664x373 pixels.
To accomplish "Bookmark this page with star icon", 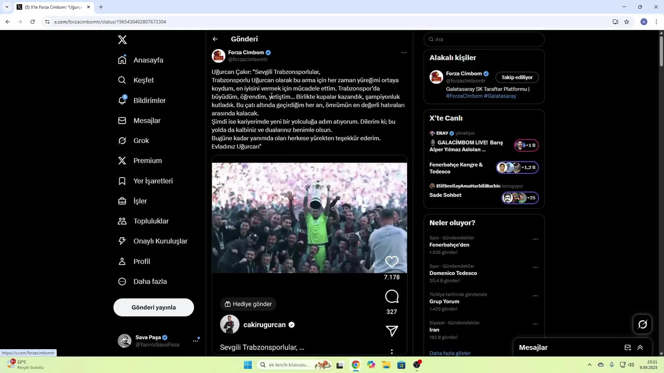I will [x=627, y=22].
